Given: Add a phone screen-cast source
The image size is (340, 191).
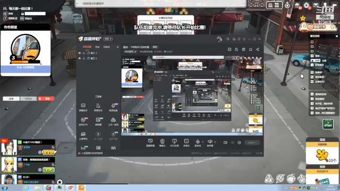Looking at the screenshot, I should [x=174, y=143].
